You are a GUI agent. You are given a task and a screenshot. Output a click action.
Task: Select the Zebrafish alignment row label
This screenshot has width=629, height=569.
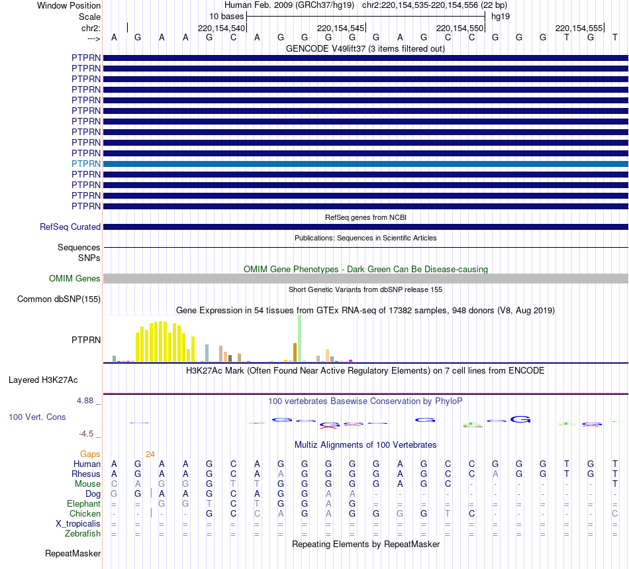83,534
